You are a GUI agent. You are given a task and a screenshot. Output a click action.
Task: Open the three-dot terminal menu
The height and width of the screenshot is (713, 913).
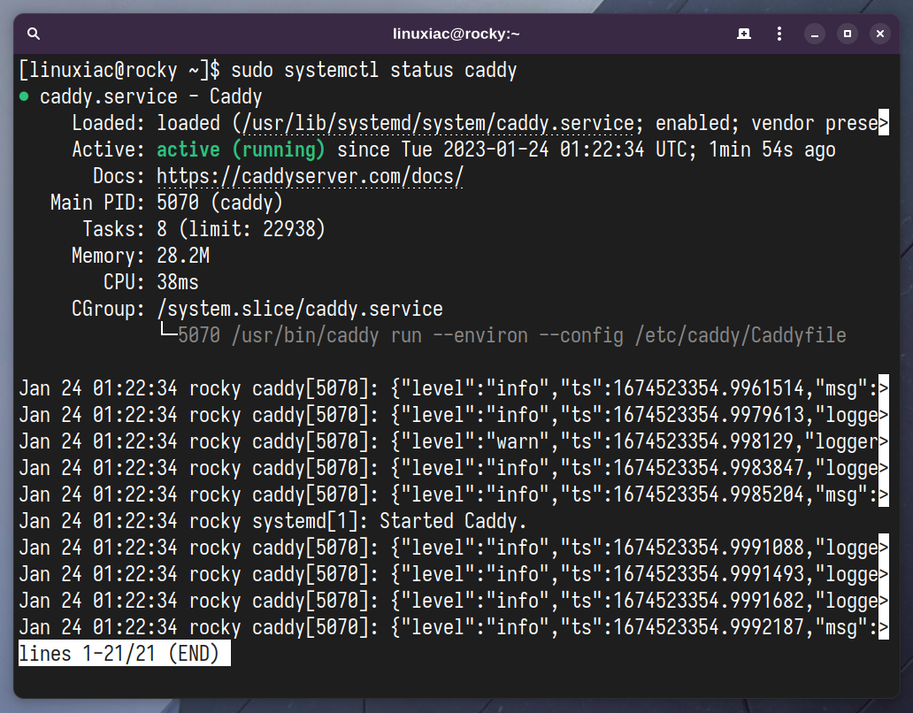779,34
